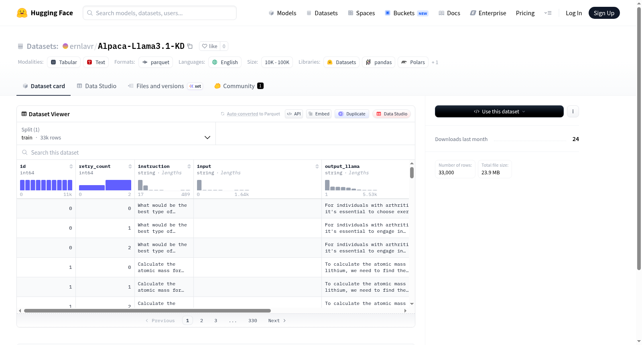Open the Docs nav item

click(449, 13)
